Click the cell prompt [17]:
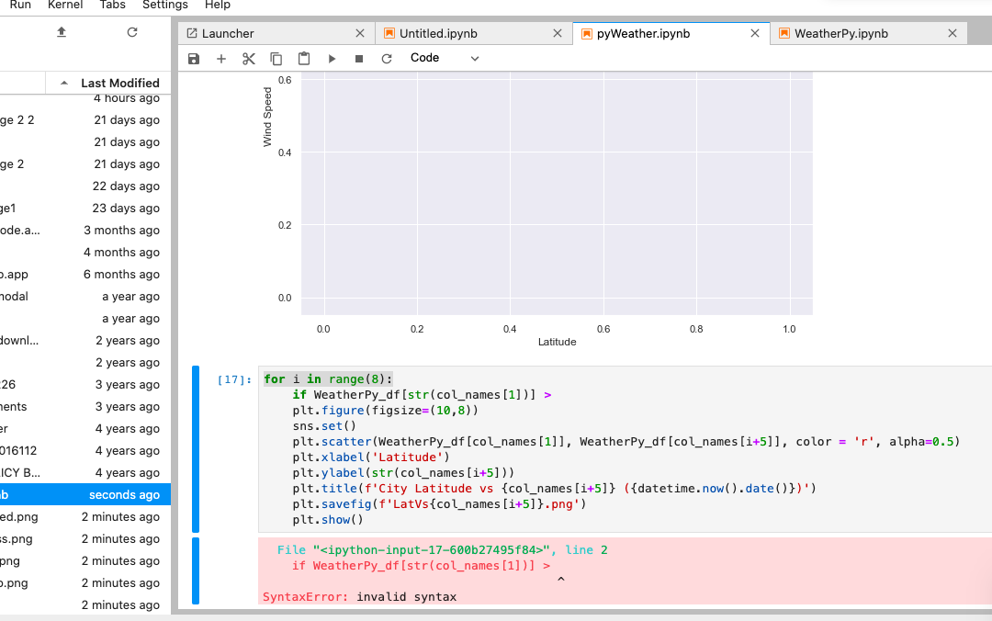992x621 pixels. (x=234, y=379)
